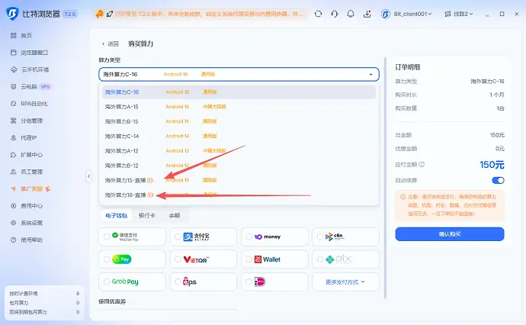Viewport: 526px width, 325px height.
Task: Select option 海外算力C-14
Action: pos(239,137)
